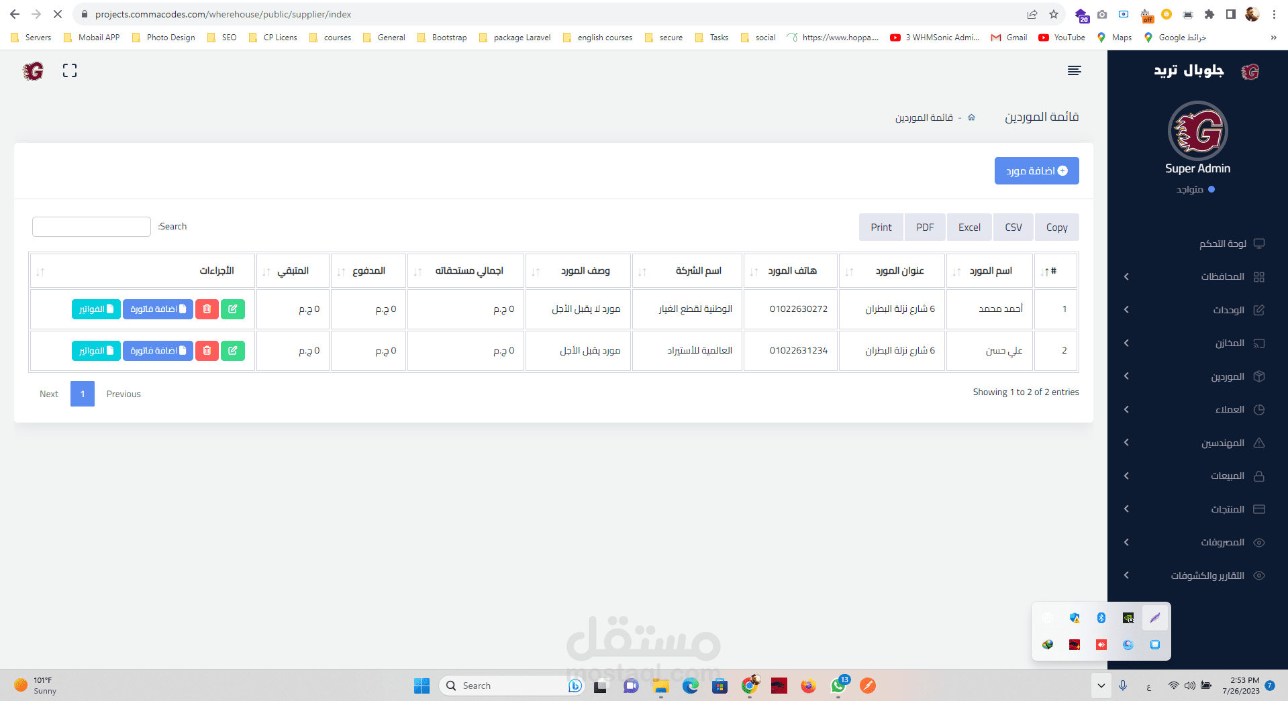Screen dimensions: 1288x701
Task: Click the G logo in the page header
Action: [33, 70]
